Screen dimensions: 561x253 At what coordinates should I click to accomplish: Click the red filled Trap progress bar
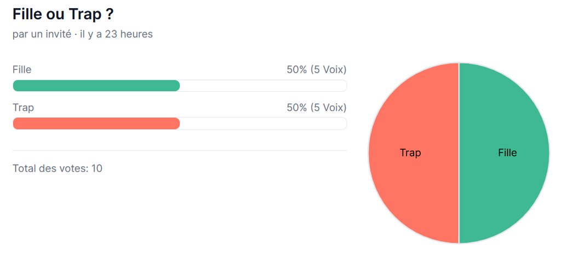pos(96,123)
